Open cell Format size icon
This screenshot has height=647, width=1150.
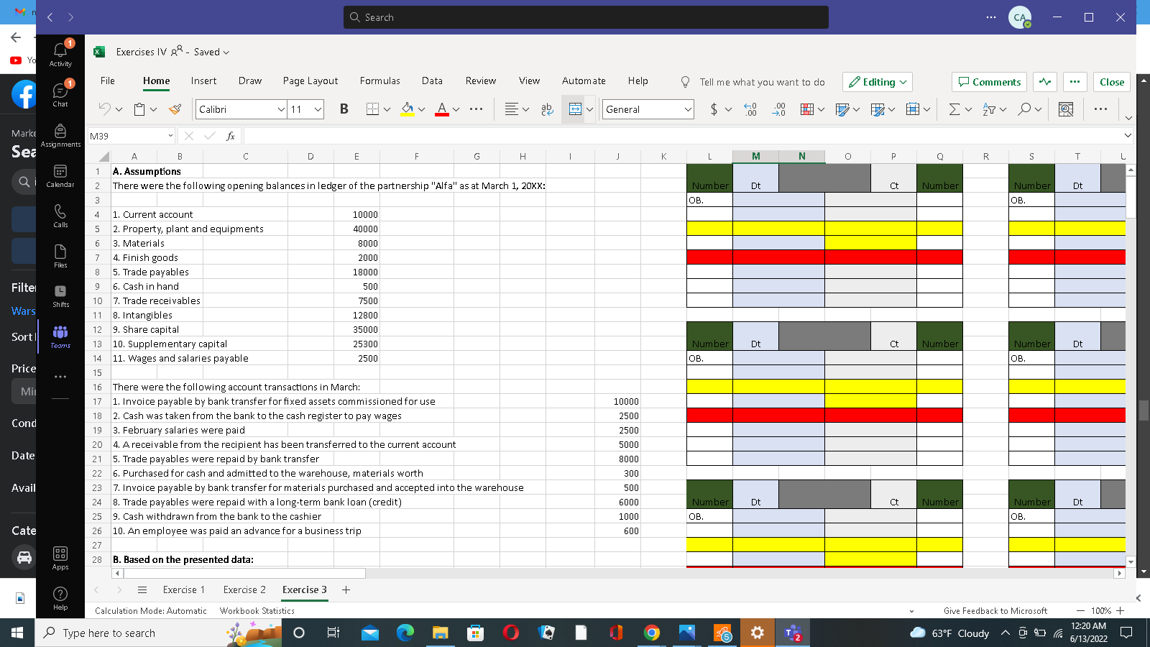tap(913, 109)
